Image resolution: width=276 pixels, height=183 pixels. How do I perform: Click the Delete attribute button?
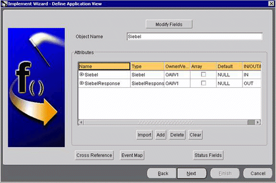pos(177,135)
